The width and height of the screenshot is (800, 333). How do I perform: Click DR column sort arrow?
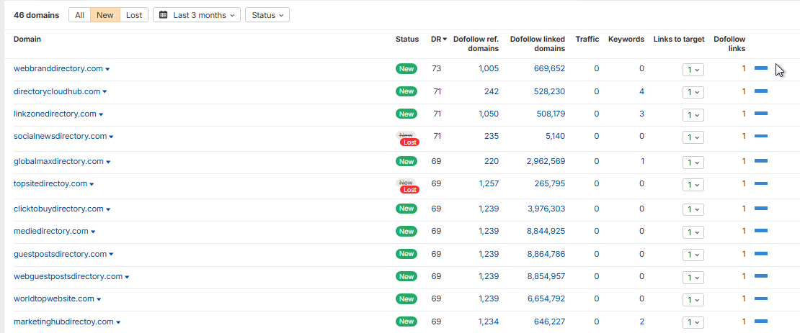(445, 40)
